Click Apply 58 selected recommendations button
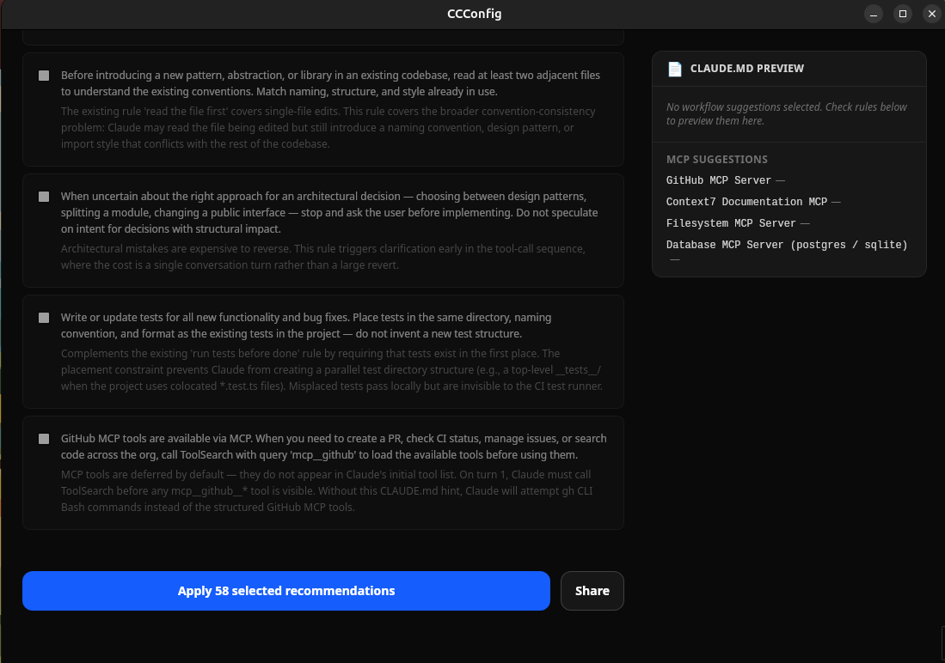 point(286,591)
